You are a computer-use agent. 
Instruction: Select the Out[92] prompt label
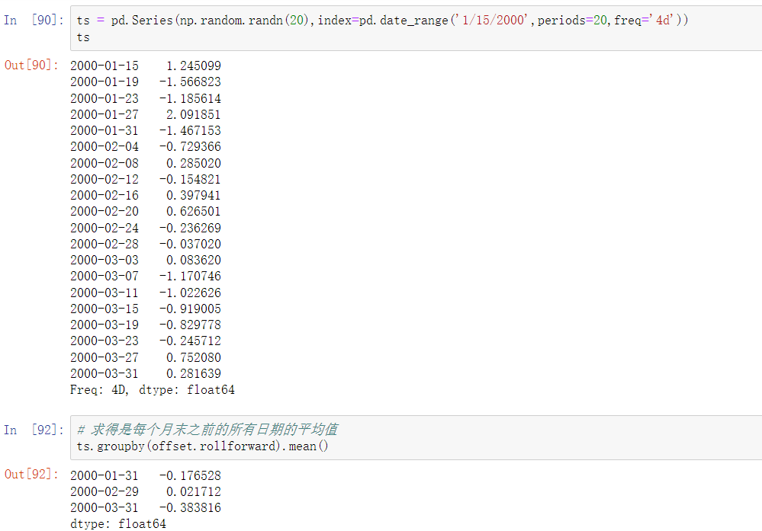click(31, 474)
